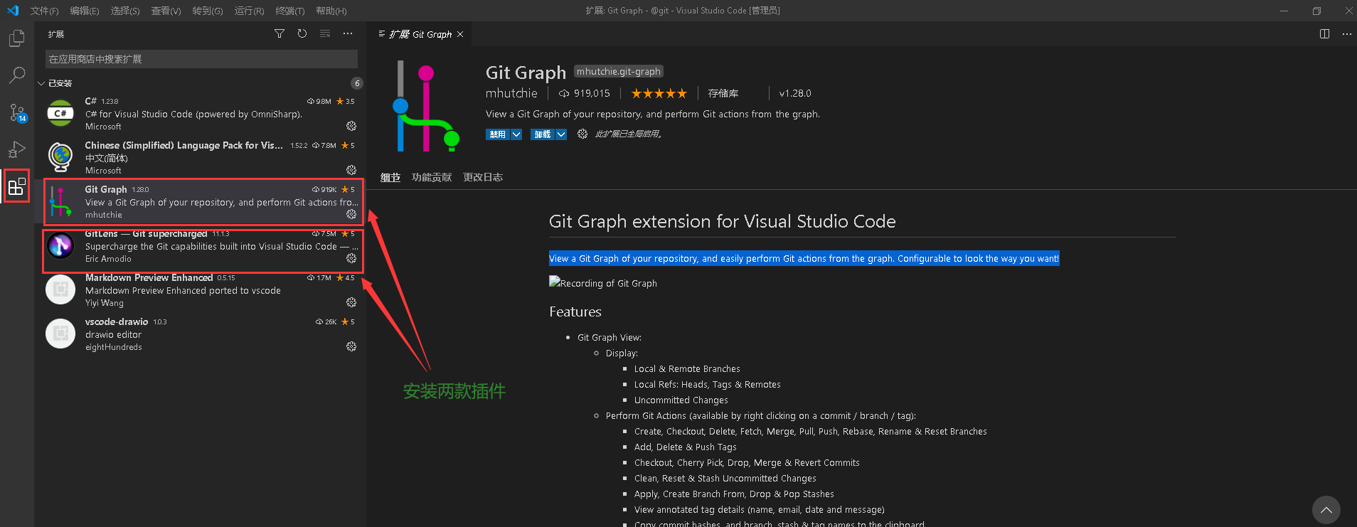Open the 运行(R) menu

[x=249, y=11]
